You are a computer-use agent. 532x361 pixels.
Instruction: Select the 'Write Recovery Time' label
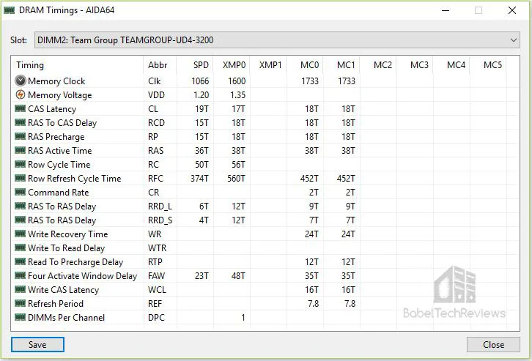68,234
